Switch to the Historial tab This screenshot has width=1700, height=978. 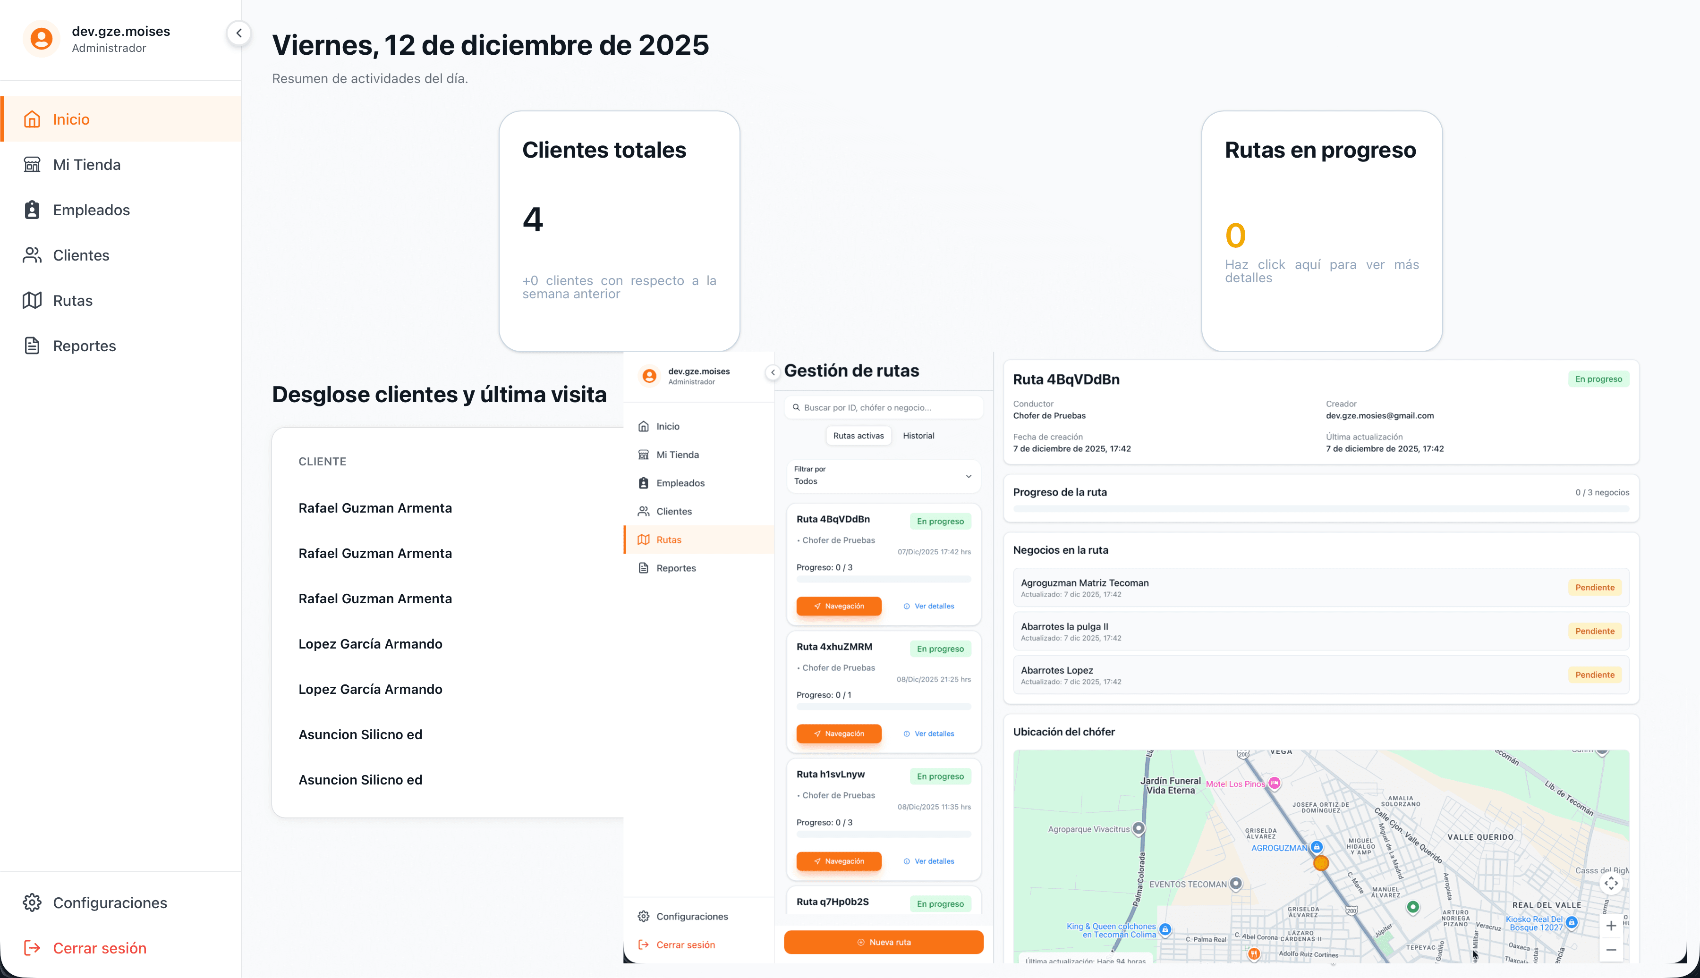918,435
